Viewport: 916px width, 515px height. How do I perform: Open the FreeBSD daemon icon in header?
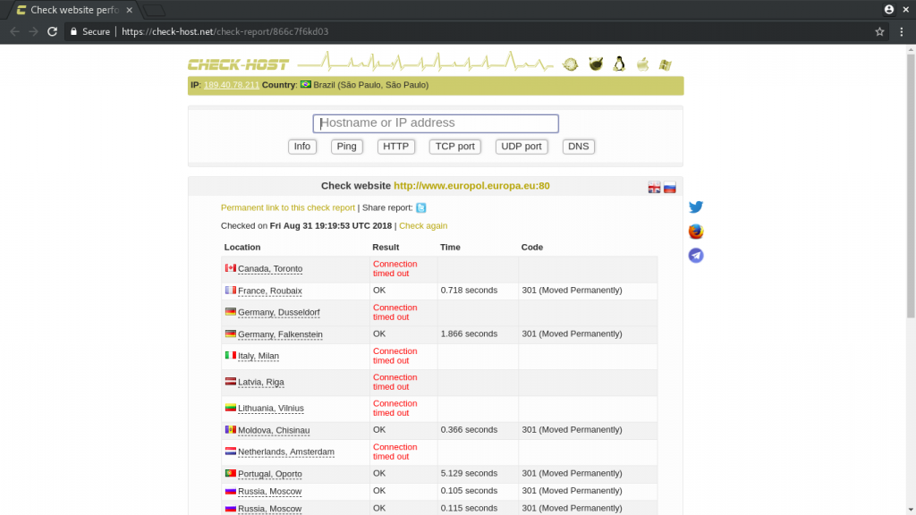pos(596,63)
